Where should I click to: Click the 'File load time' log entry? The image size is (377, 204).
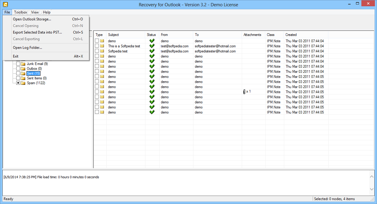click(51, 177)
